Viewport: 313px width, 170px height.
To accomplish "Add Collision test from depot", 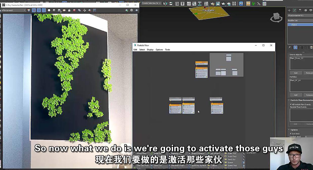I will tap(212, 165).
